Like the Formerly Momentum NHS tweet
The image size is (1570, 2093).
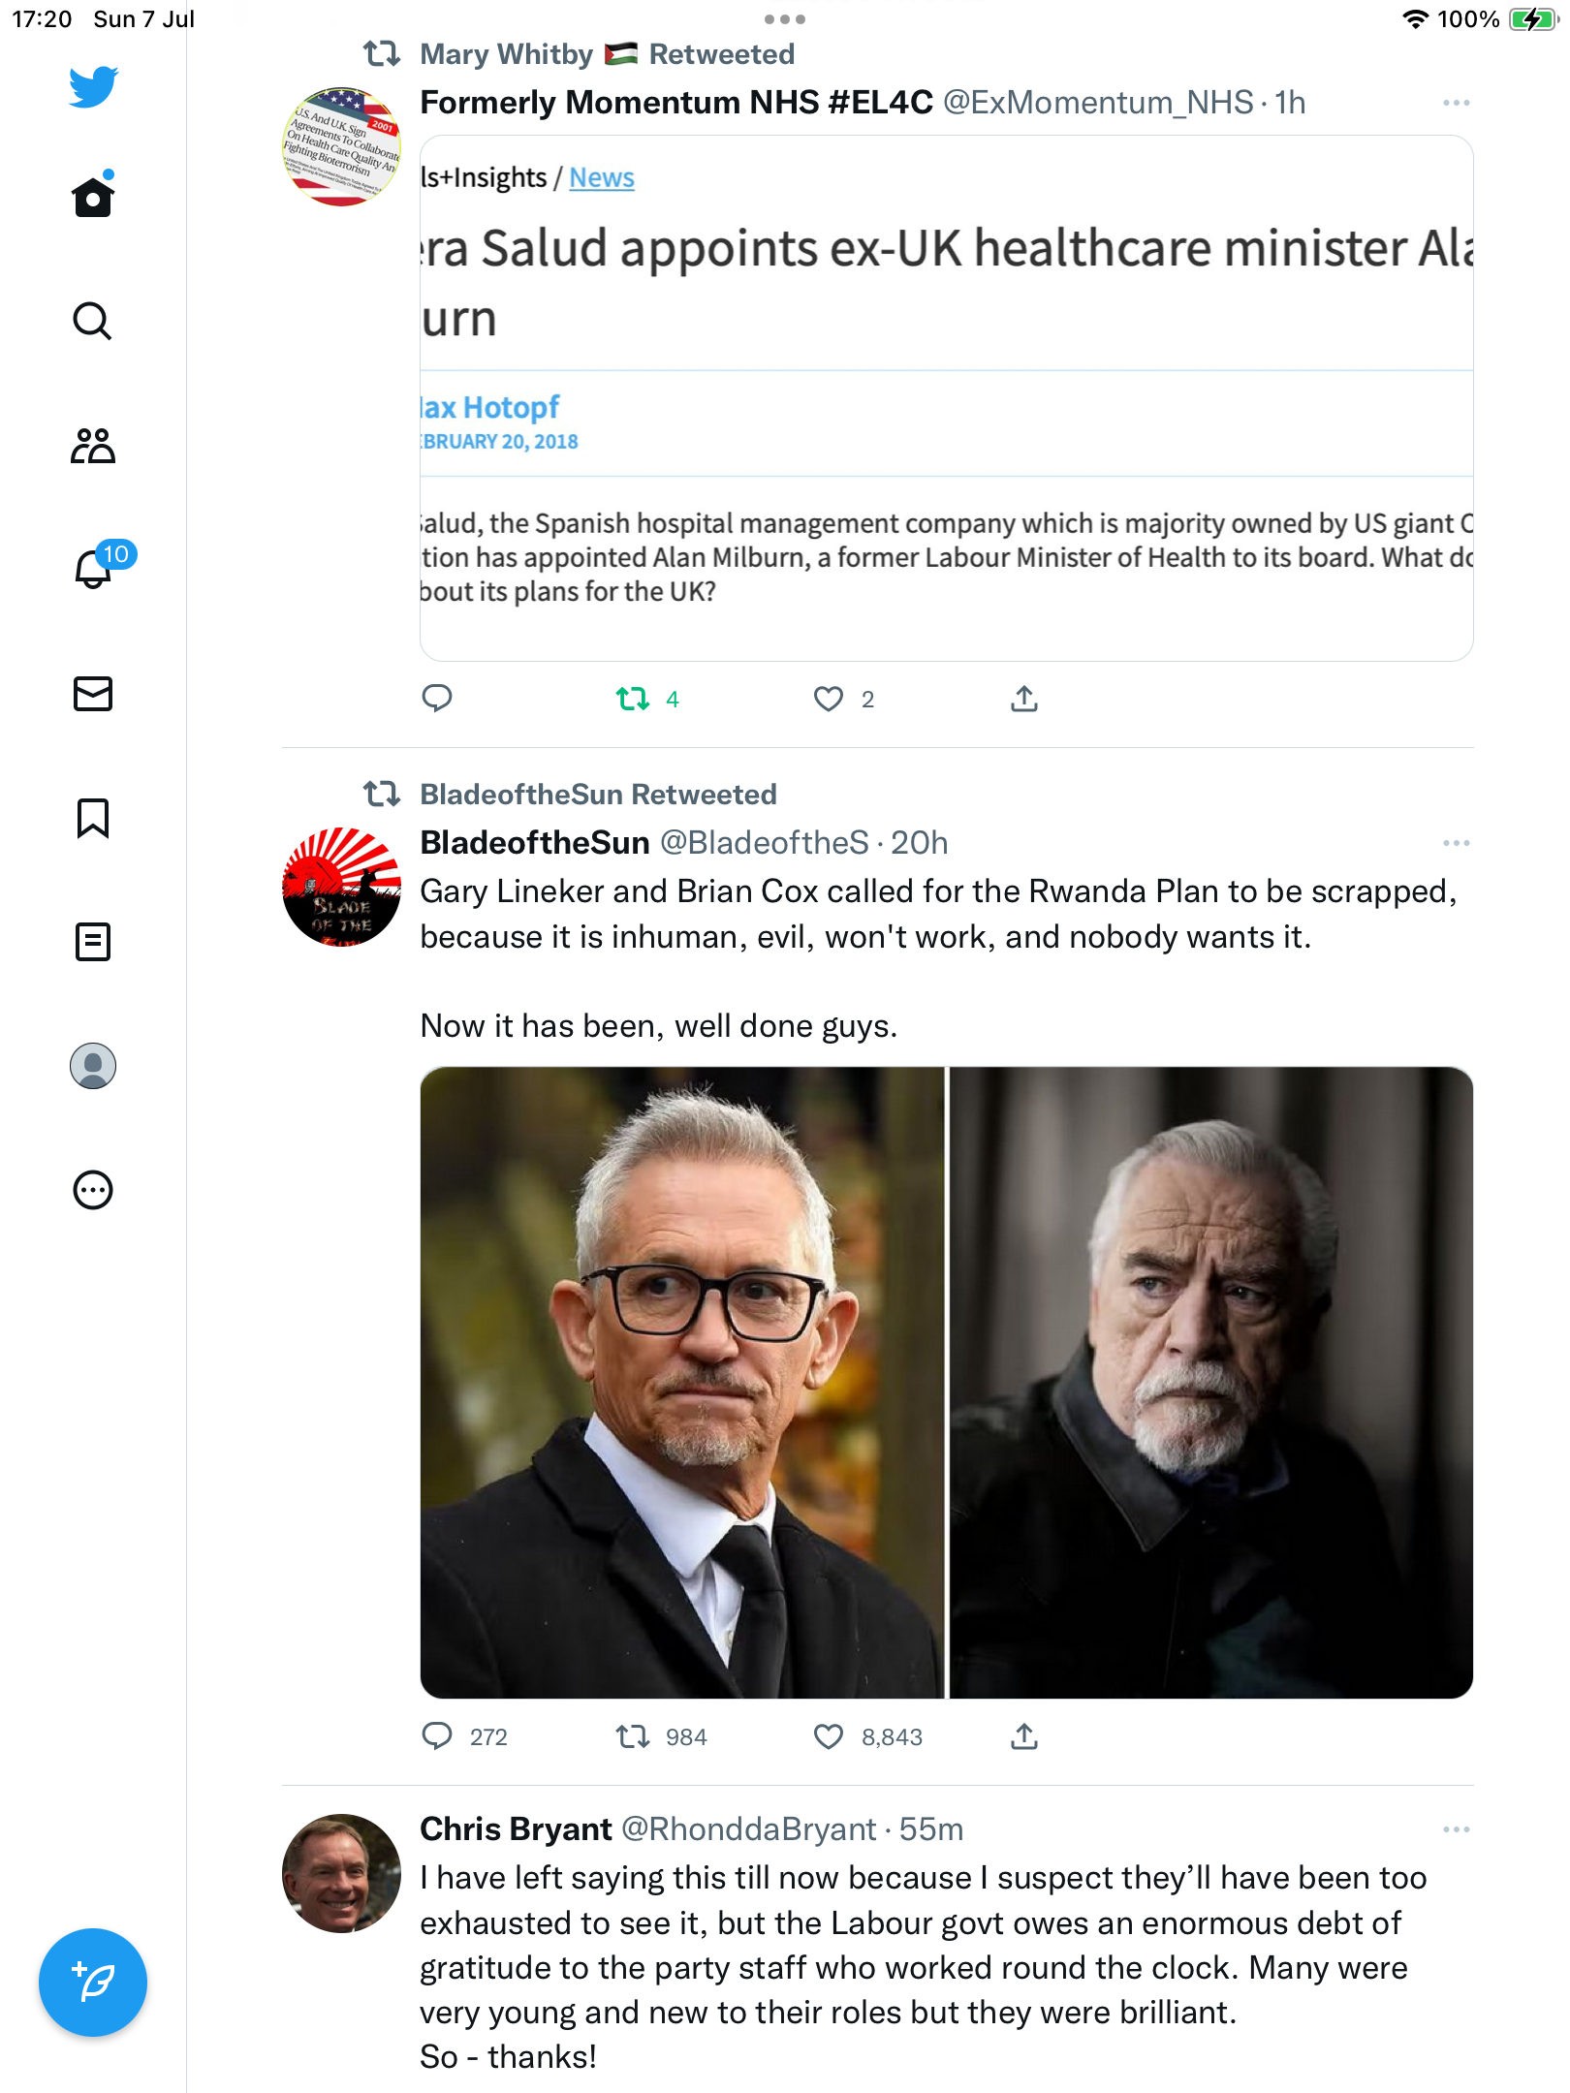pos(829,699)
